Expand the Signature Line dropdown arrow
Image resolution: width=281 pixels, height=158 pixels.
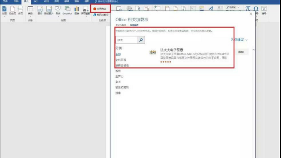[239, 7]
